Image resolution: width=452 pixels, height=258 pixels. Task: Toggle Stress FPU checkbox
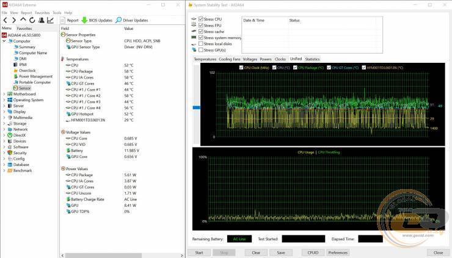click(x=201, y=26)
